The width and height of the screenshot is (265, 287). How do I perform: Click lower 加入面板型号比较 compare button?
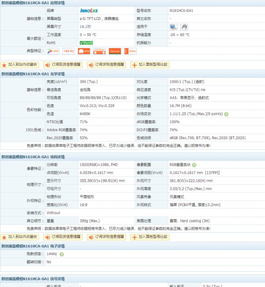(150, 237)
